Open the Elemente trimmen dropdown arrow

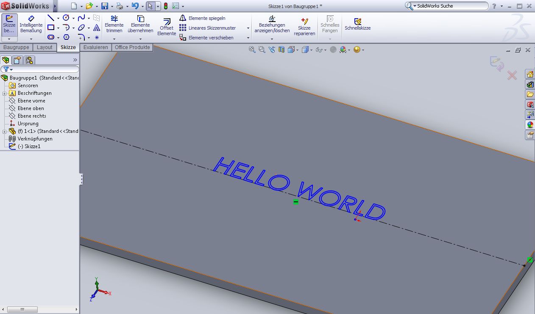pos(114,39)
